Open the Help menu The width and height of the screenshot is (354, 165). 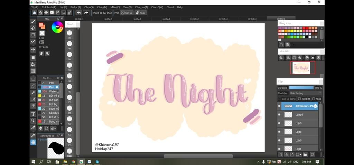click(x=180, y=8)
